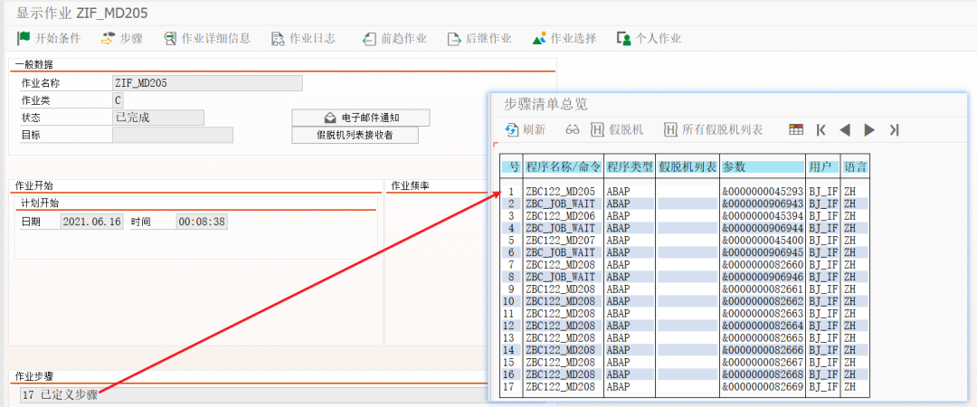977x407 pixels.
Task: Open 个人作业 own jobs
Action: tap(649, 39)
